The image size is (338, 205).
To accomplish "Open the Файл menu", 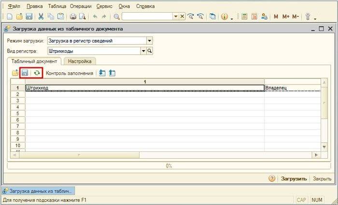I will [x=14, y=6].
